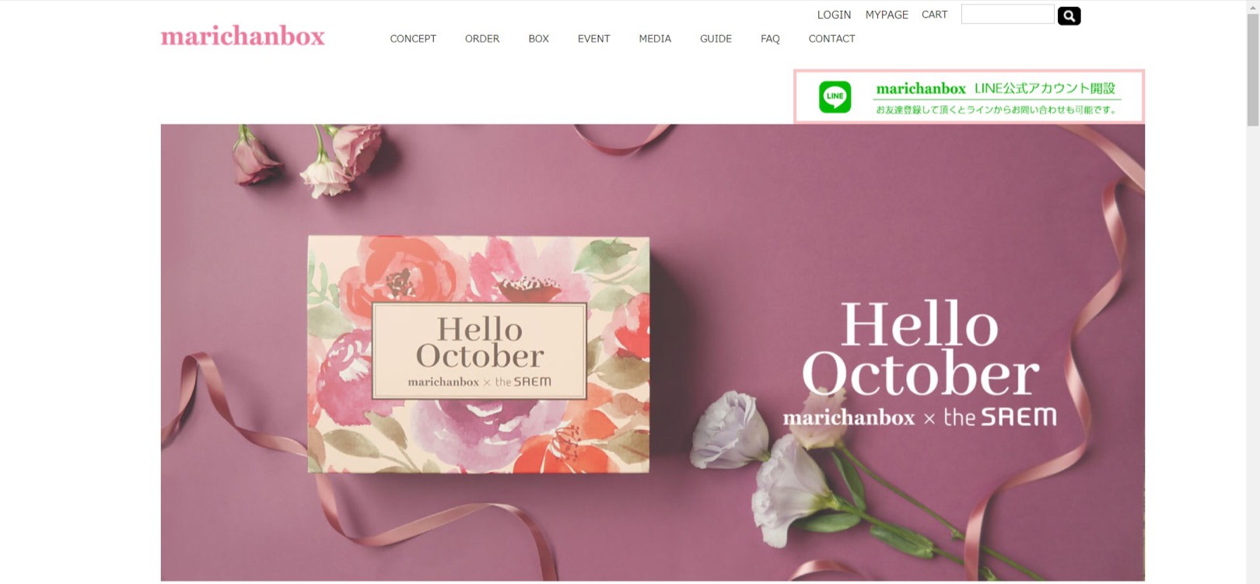Go to MYPAGE
The width and height of the screenshot is (1260, 584).
[x=887, y=15]
